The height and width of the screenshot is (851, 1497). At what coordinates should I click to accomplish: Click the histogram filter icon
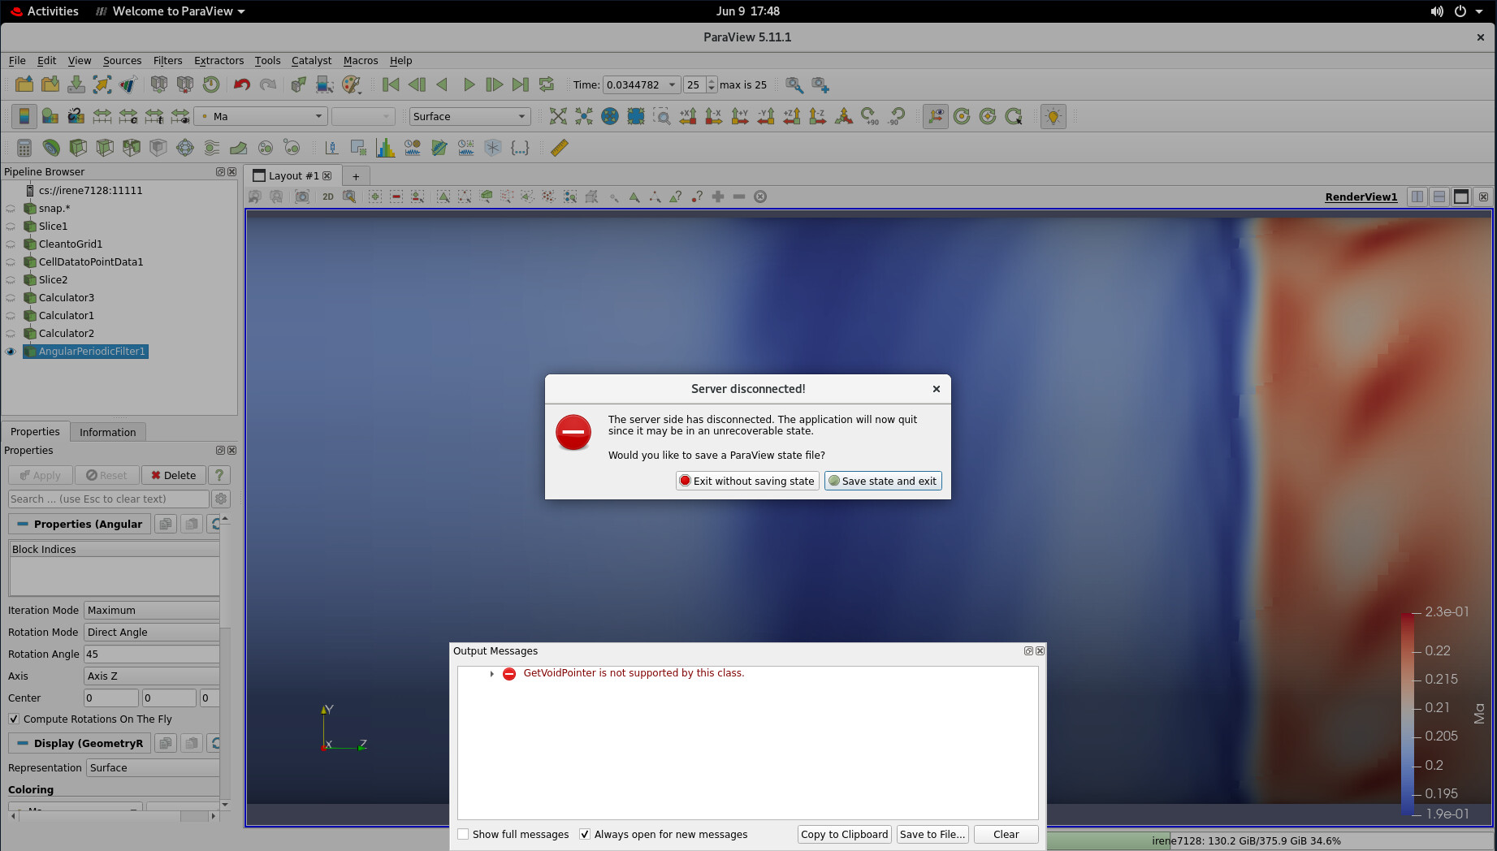[x=386, y=148]
